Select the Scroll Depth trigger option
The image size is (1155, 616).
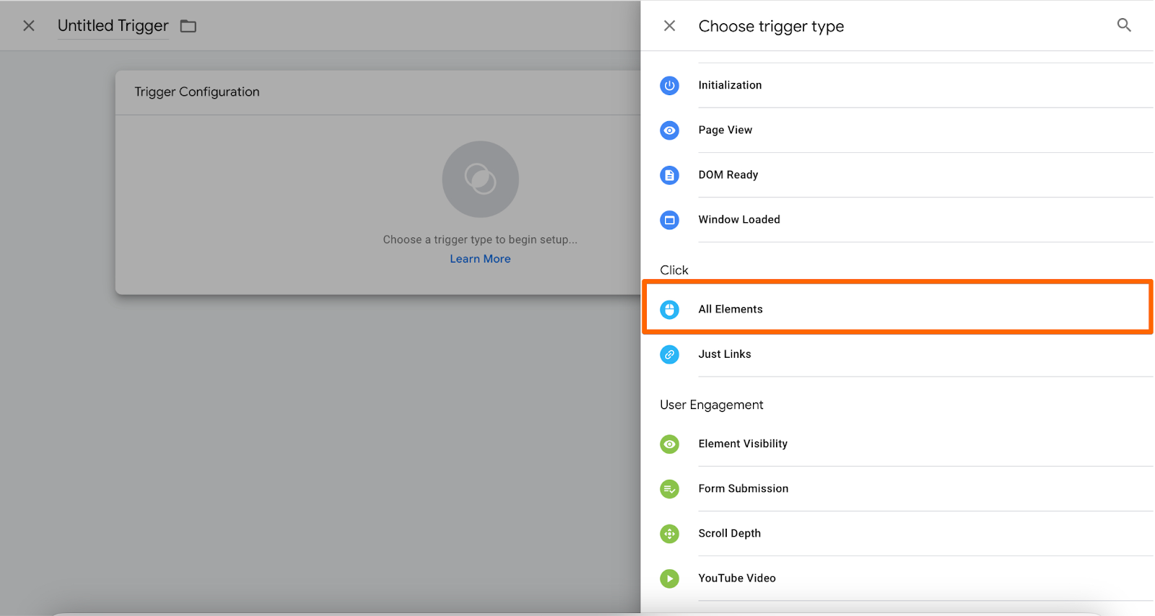point(729,533)
